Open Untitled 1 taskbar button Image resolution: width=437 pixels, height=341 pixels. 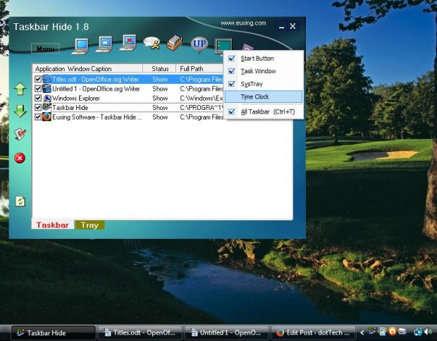pos(226,333)
